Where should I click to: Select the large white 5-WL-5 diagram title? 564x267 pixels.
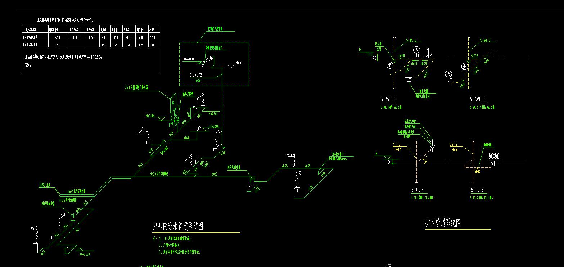tap(478, 99)
